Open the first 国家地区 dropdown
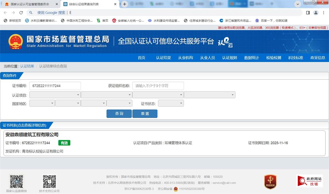 [42, 103]
